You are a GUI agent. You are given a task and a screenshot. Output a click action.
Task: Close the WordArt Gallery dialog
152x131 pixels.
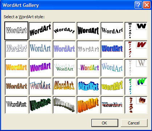tap(147, 5)
